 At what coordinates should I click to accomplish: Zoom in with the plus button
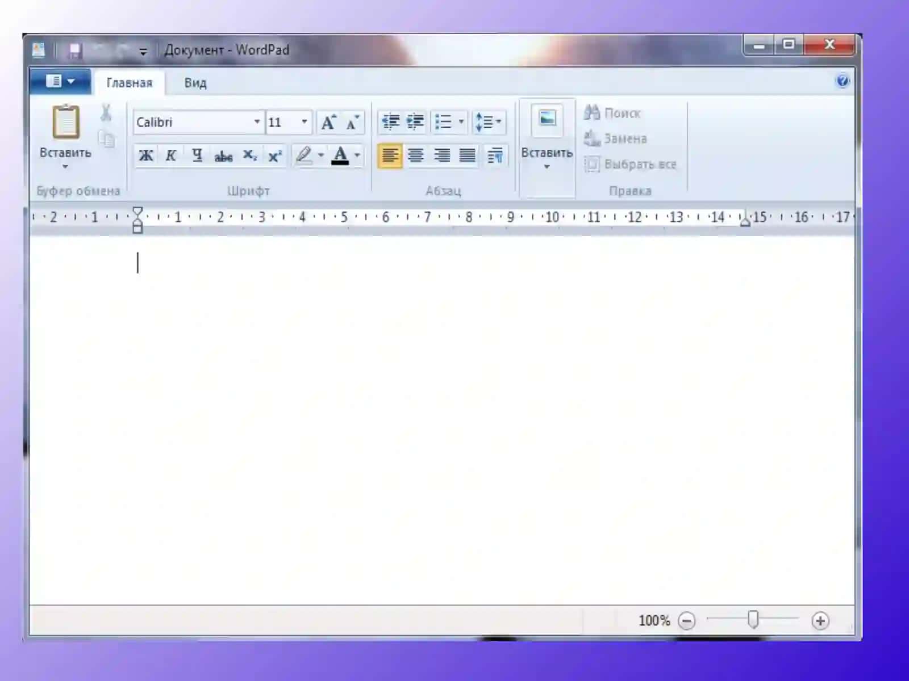click(x=820, y=621)
